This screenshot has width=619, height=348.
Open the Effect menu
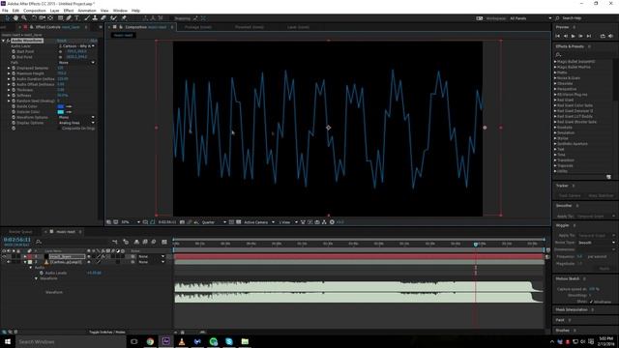69,11
